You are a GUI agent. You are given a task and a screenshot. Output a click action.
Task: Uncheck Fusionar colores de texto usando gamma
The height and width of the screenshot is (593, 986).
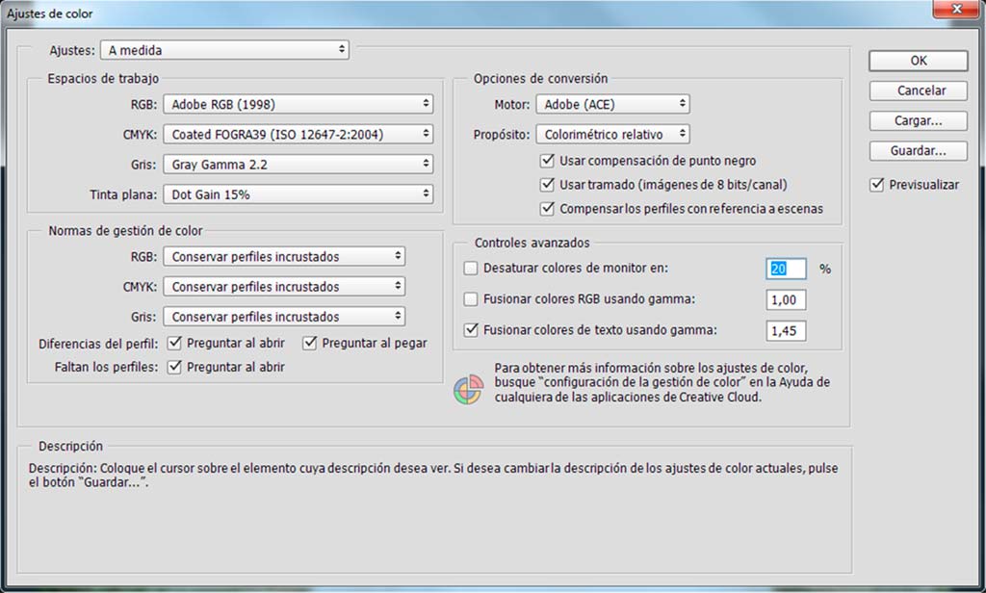[x=470, y=330]
